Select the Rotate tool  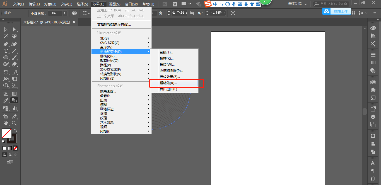coord(6,72)
